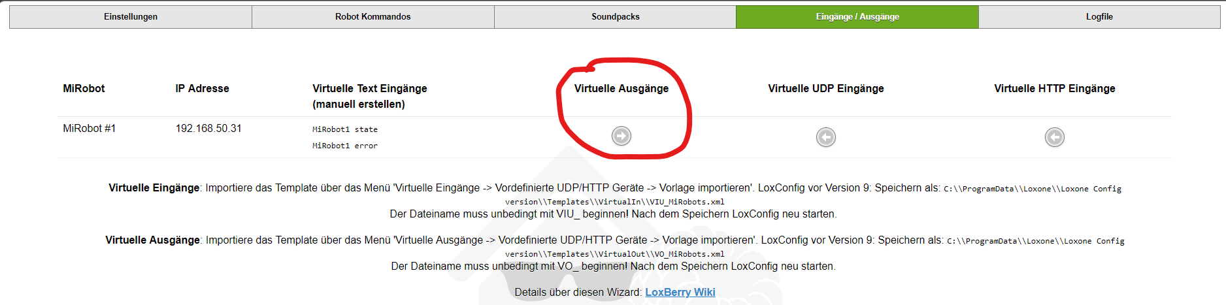Open the Einstellungen tab
The width and height of the screenshot is (1226, 305).
coord(131,17)
